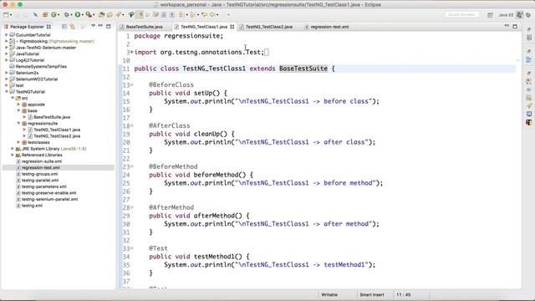This screenshot has width=535, height=301.
Task: Close the Package Explorer tab
Action: [x=48, y=27]
